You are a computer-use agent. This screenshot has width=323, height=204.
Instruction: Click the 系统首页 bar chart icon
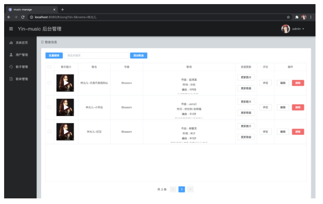pyautogui.click(x=11, y=43)
